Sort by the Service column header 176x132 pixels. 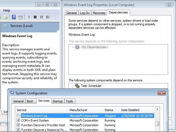pyautogui.click(x=42, y=110)
